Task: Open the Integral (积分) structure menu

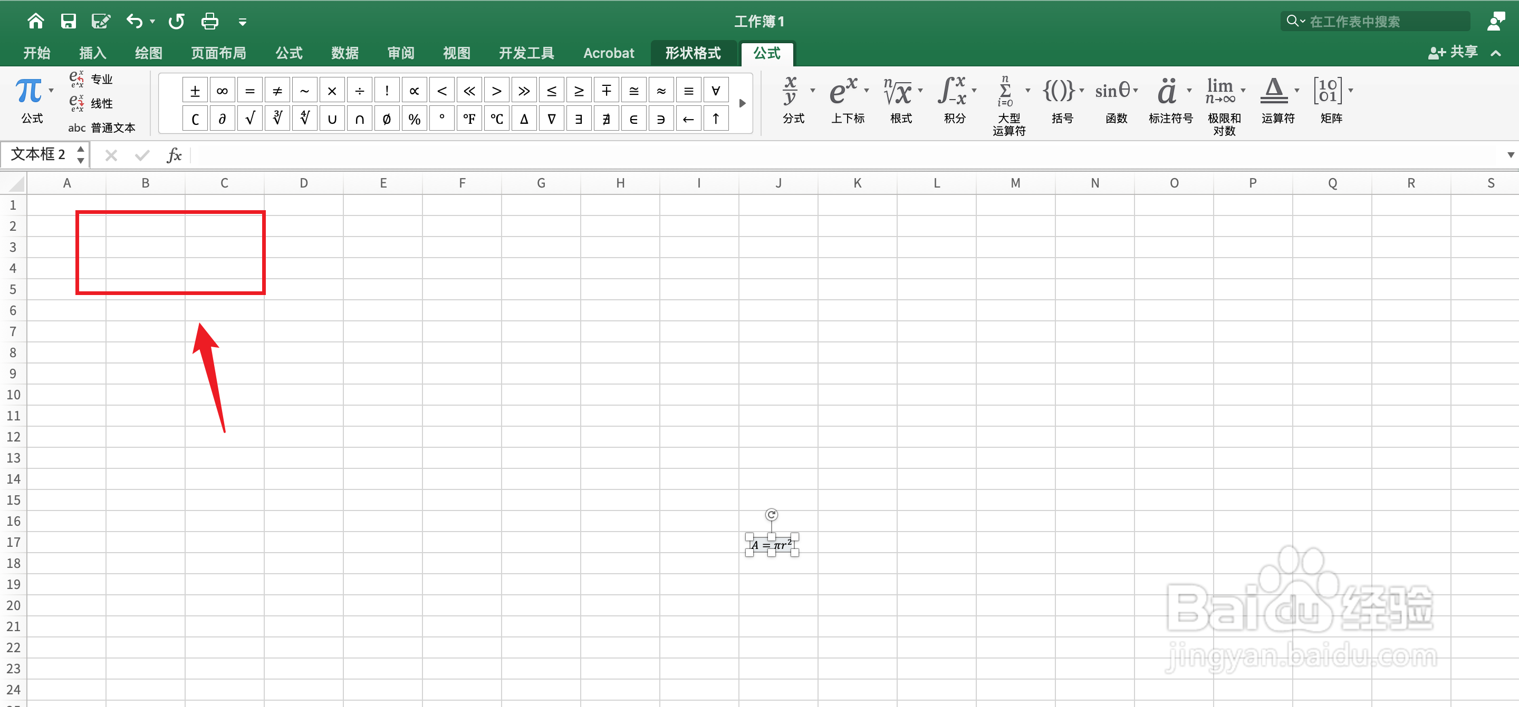Action: click(x=956, y=100)
